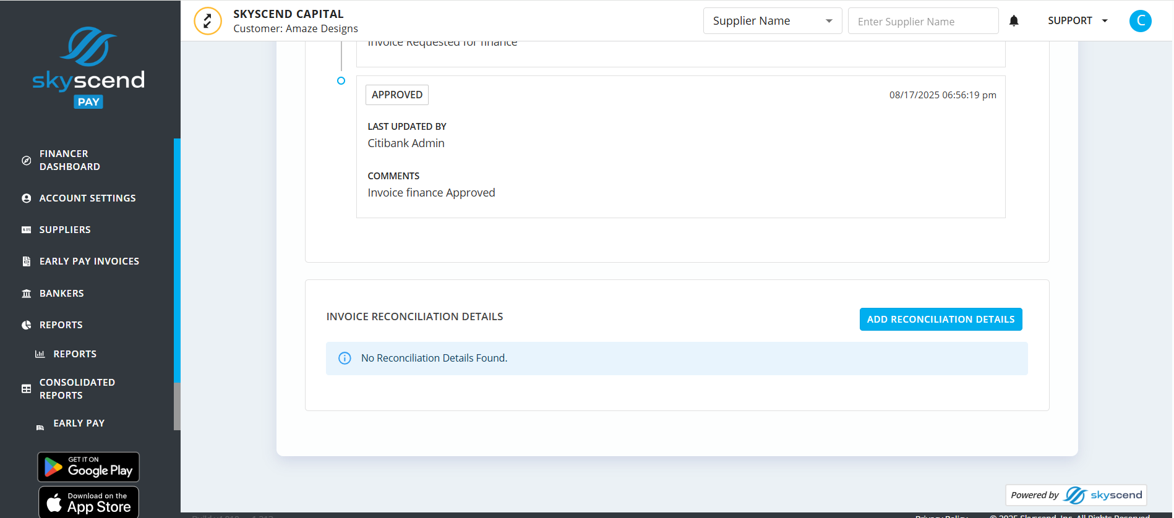
Task: Click the approval timestamp 08/17/2025 06:56:19 pm
Action: [943, 95]
